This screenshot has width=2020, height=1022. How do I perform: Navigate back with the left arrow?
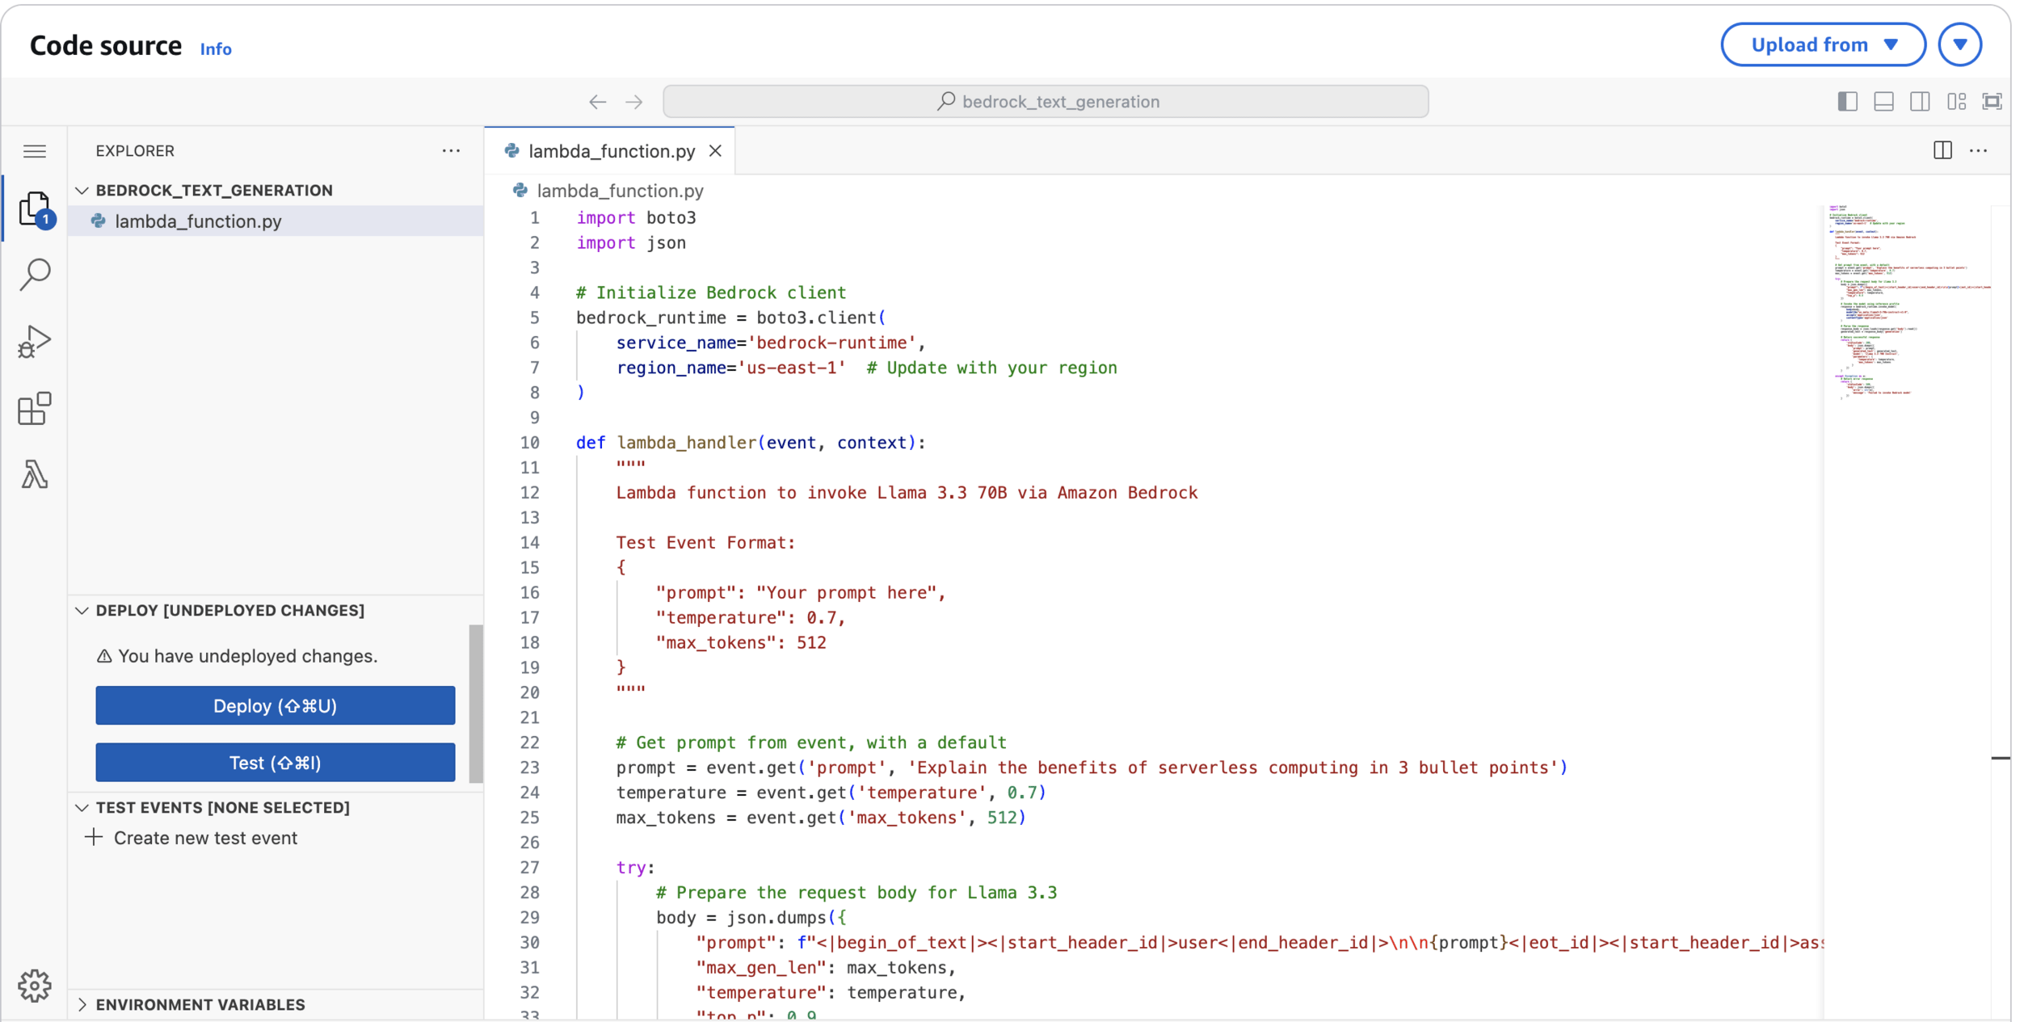(x=597, y=102)
